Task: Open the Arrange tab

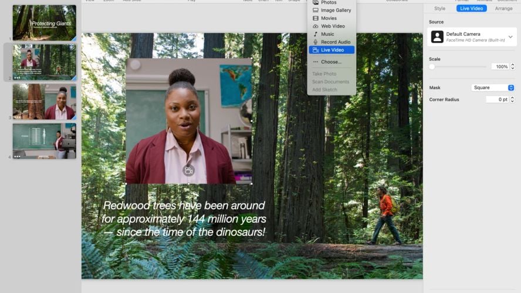Action: pyautogui.click(x=504, y=9)
